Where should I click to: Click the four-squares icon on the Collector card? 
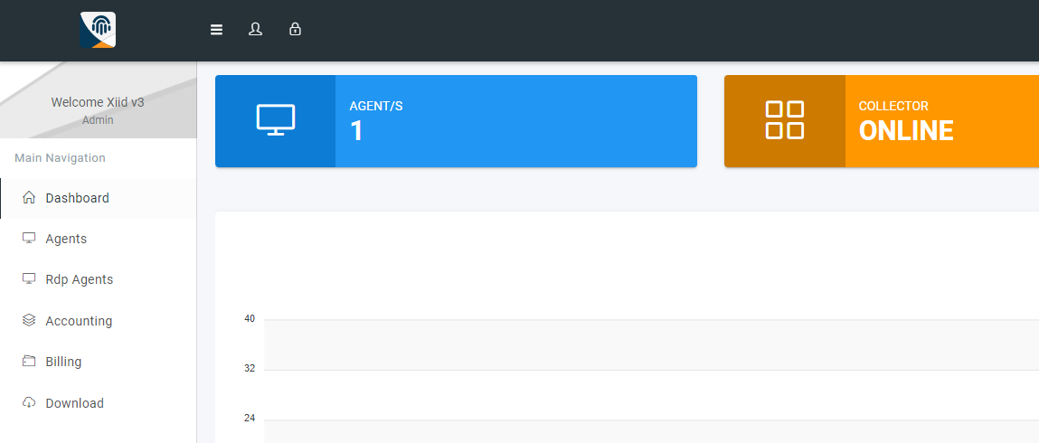pyautogui.click(x=784, y=121)
